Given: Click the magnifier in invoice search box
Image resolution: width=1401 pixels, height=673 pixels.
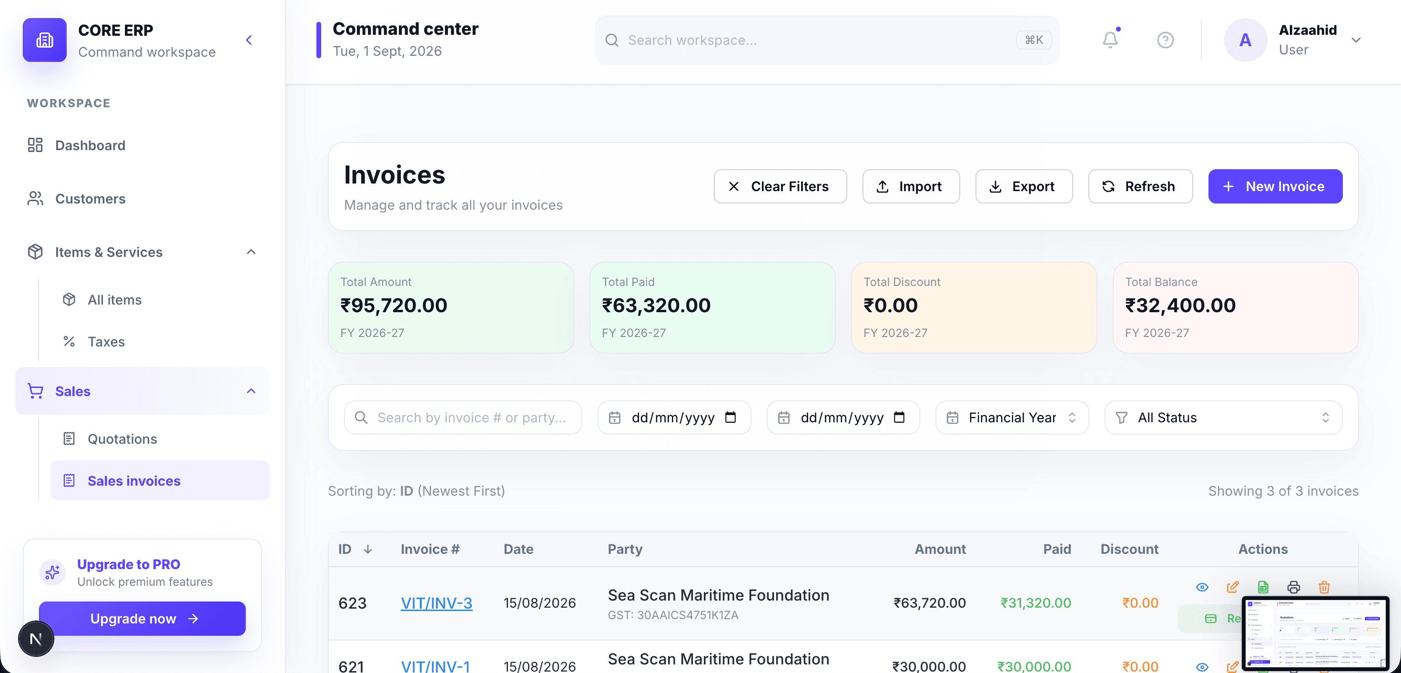Looking at the screenshot, I should (361, 418).
